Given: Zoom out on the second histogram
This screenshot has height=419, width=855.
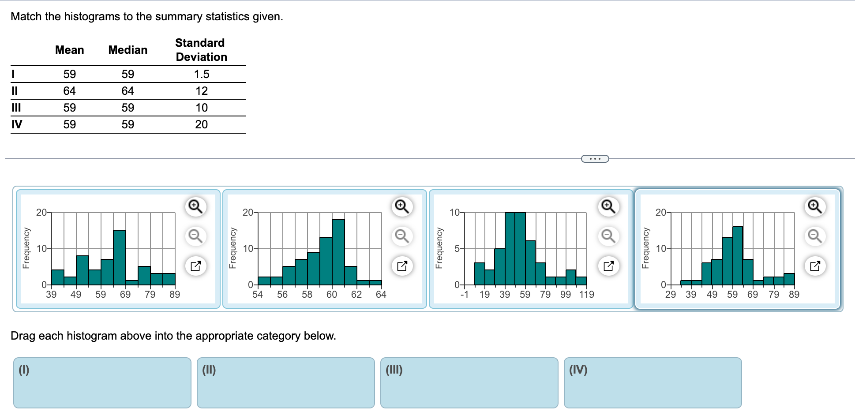Looking at the screenshot, I should 401,236.
